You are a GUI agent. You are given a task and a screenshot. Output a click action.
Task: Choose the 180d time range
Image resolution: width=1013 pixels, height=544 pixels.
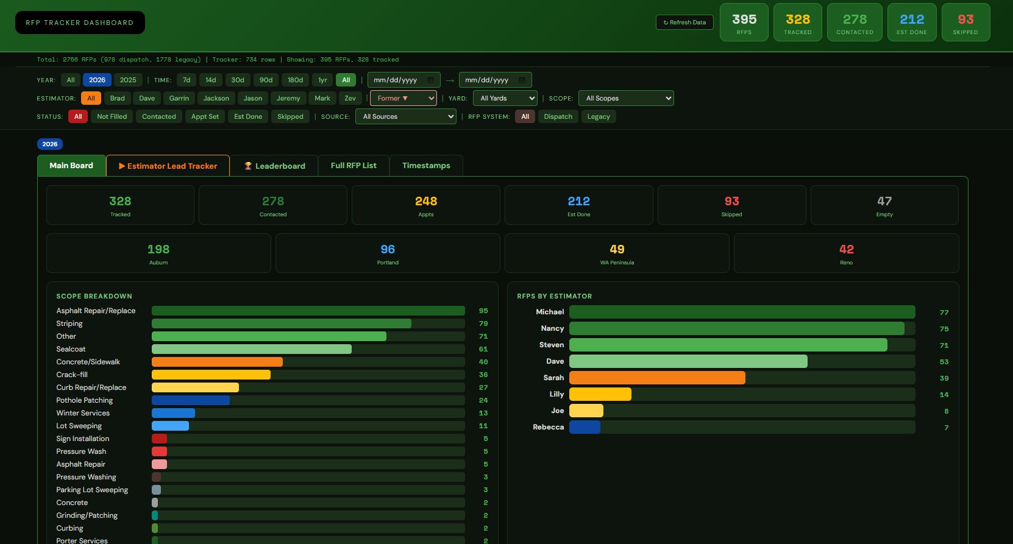(296, 80)
